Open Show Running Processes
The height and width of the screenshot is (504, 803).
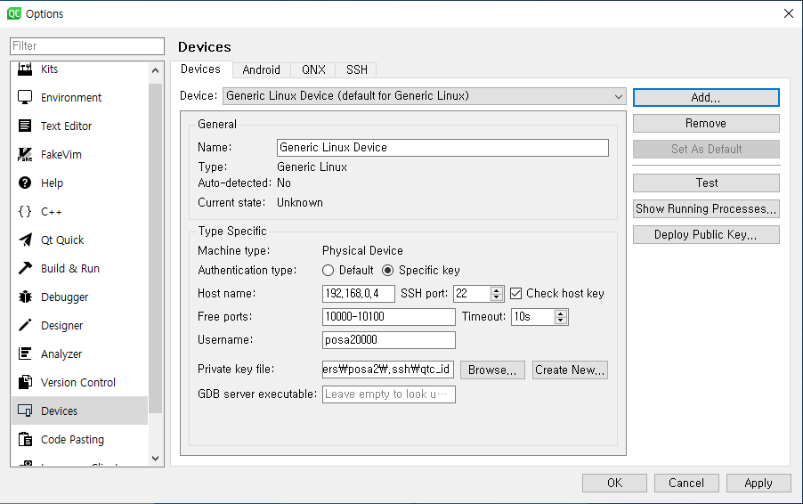click(706, 209)
